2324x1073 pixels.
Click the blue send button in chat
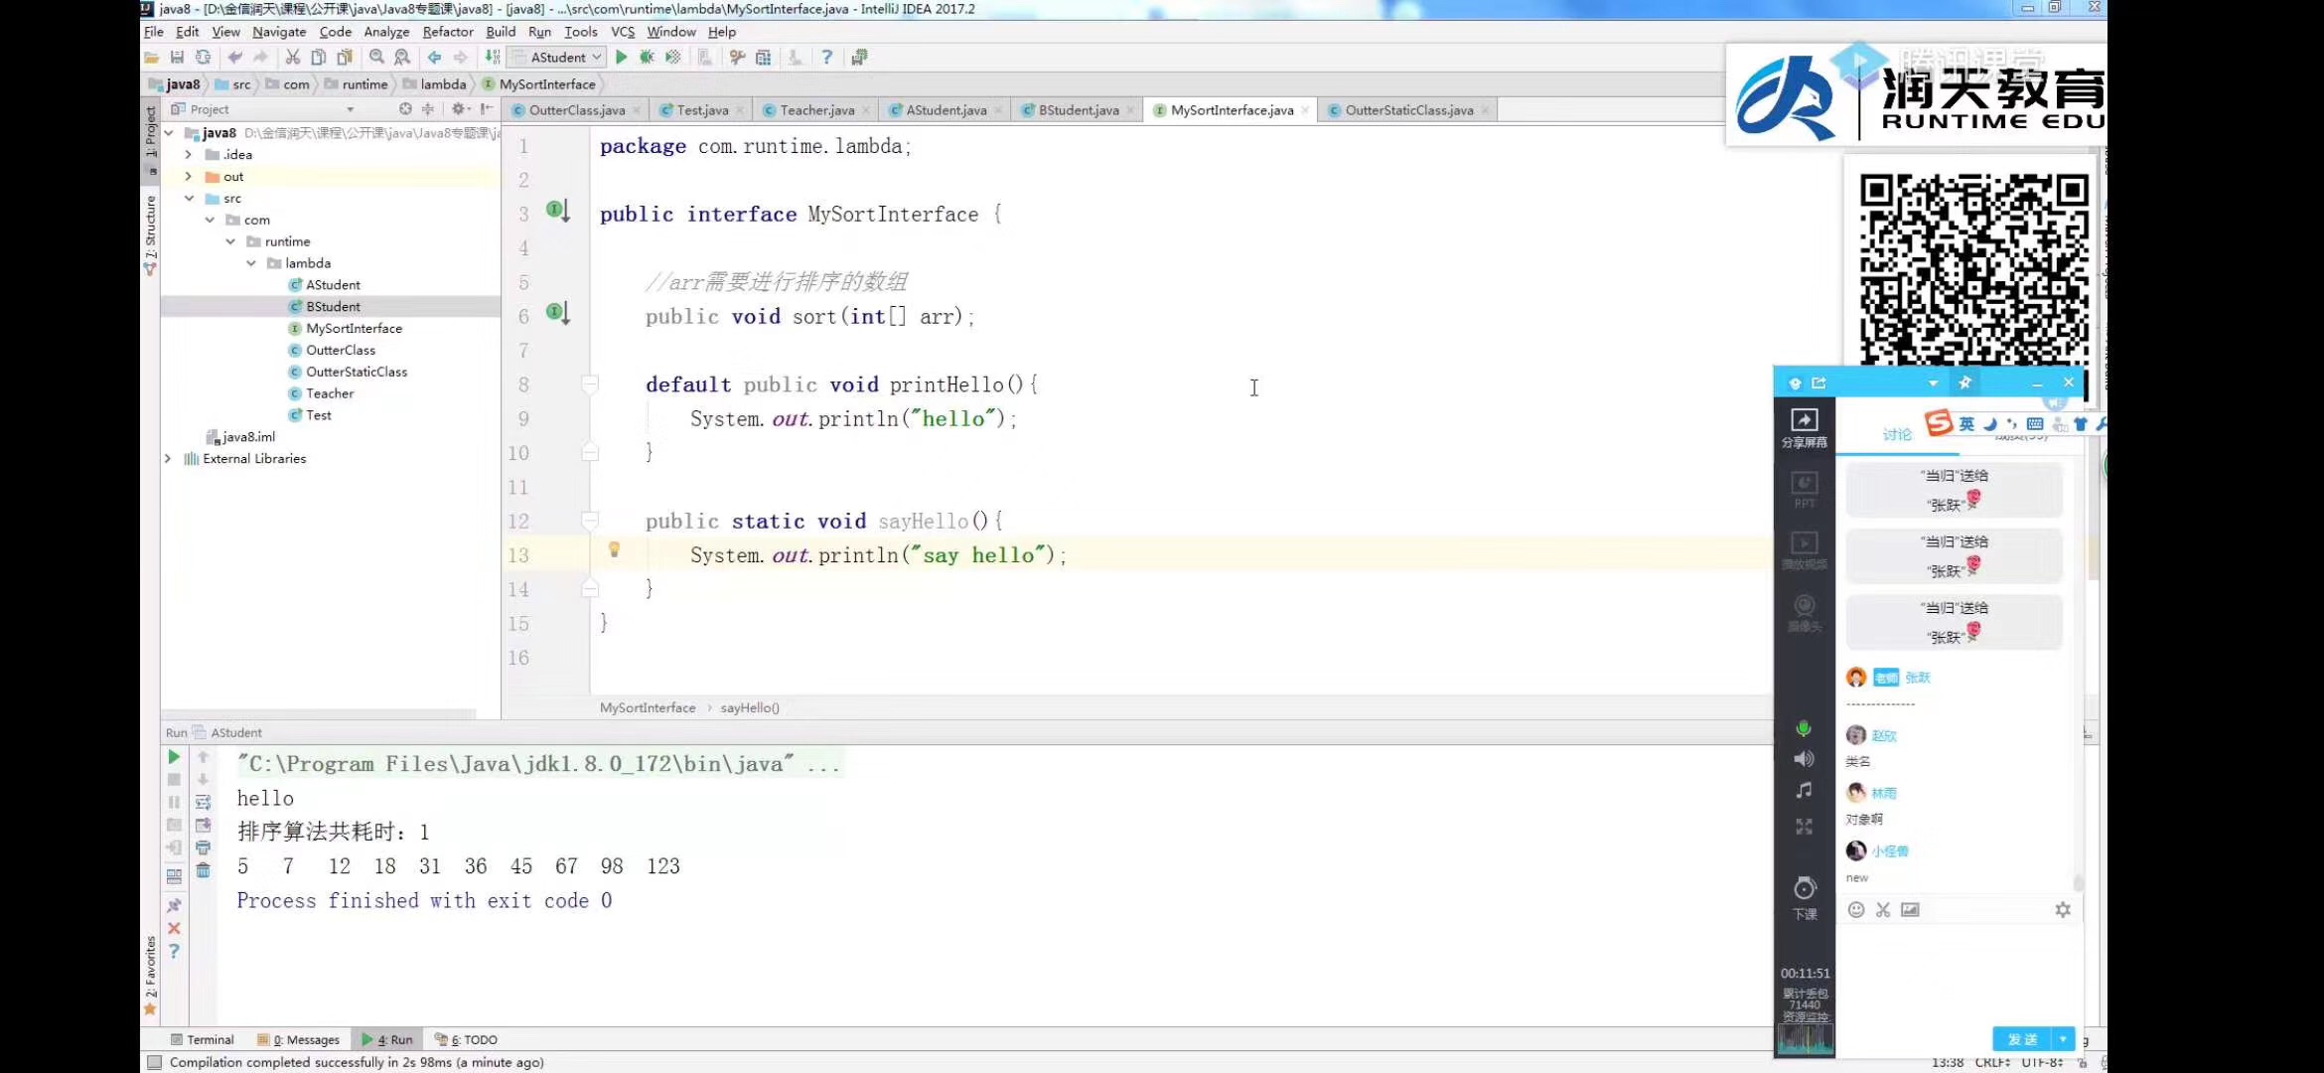(2022, 1039)
